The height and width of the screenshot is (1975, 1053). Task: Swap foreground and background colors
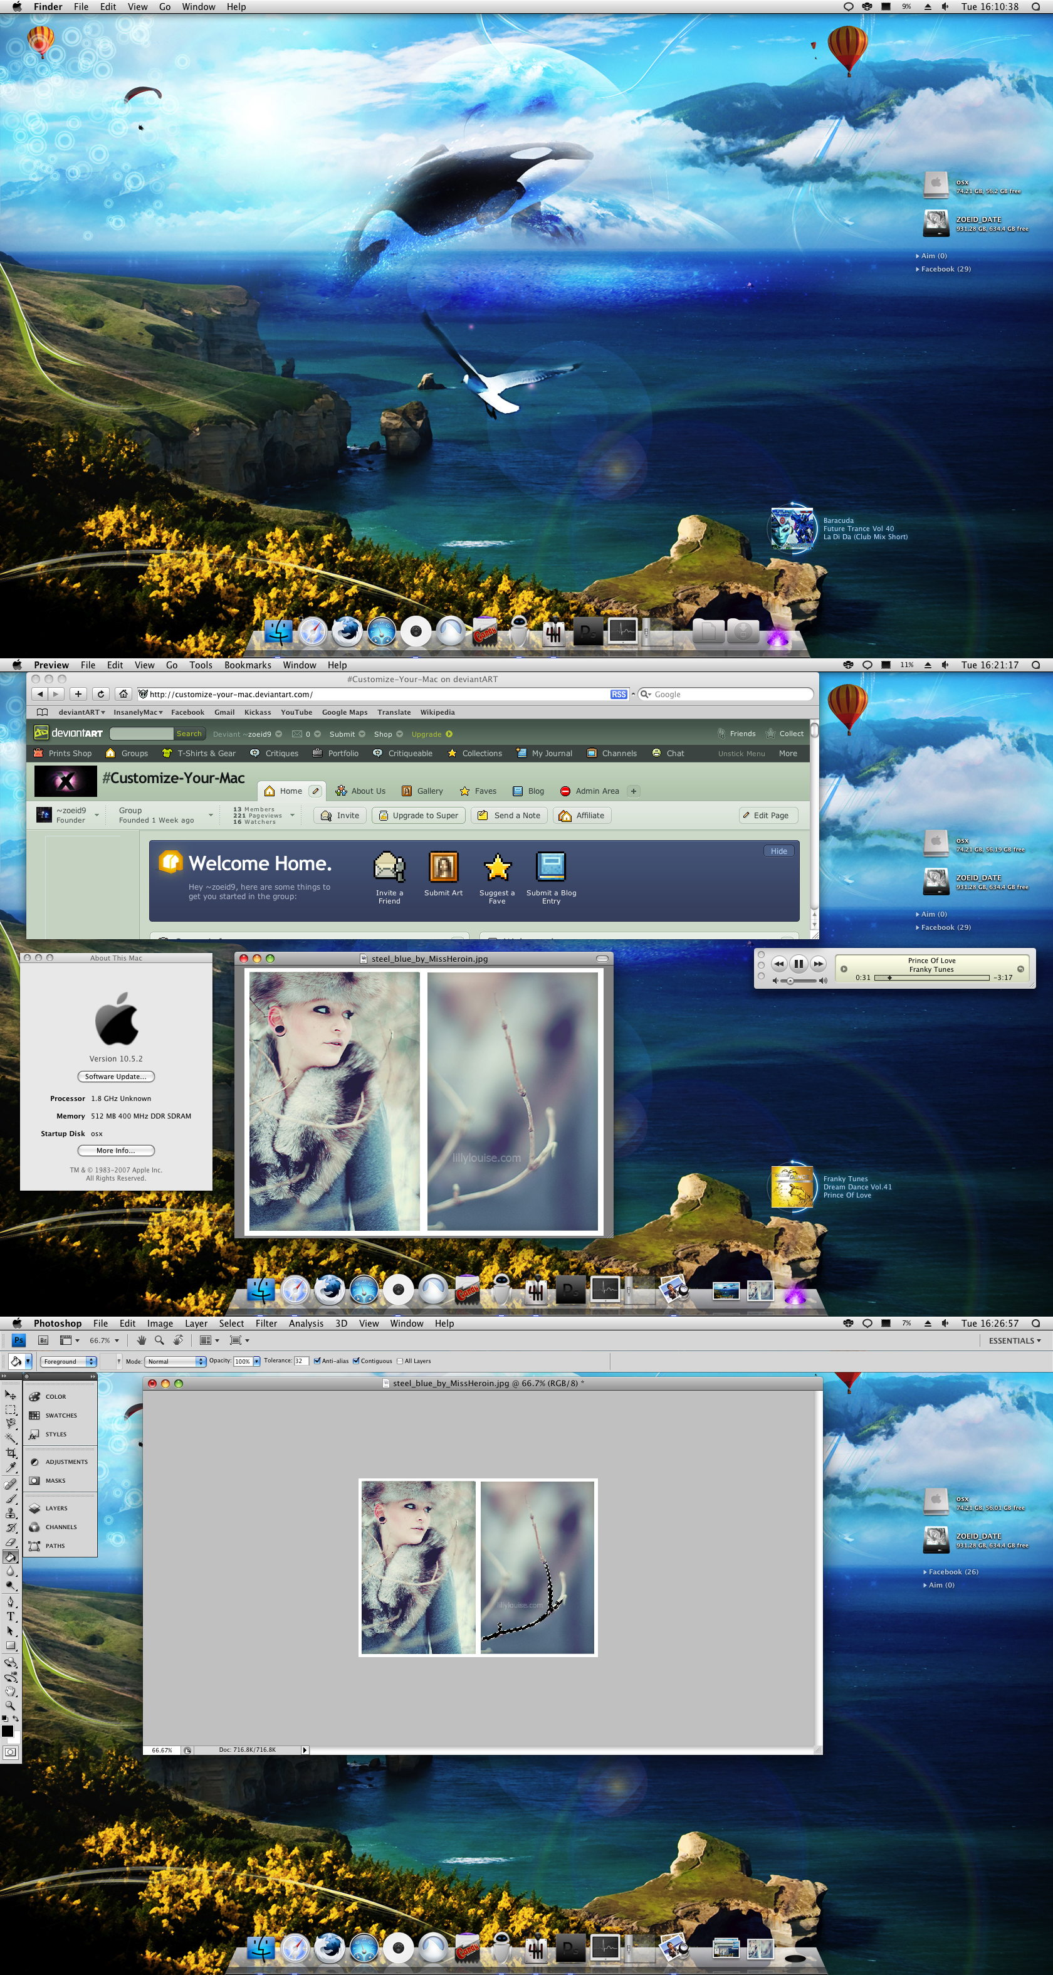click(15, 1719)
